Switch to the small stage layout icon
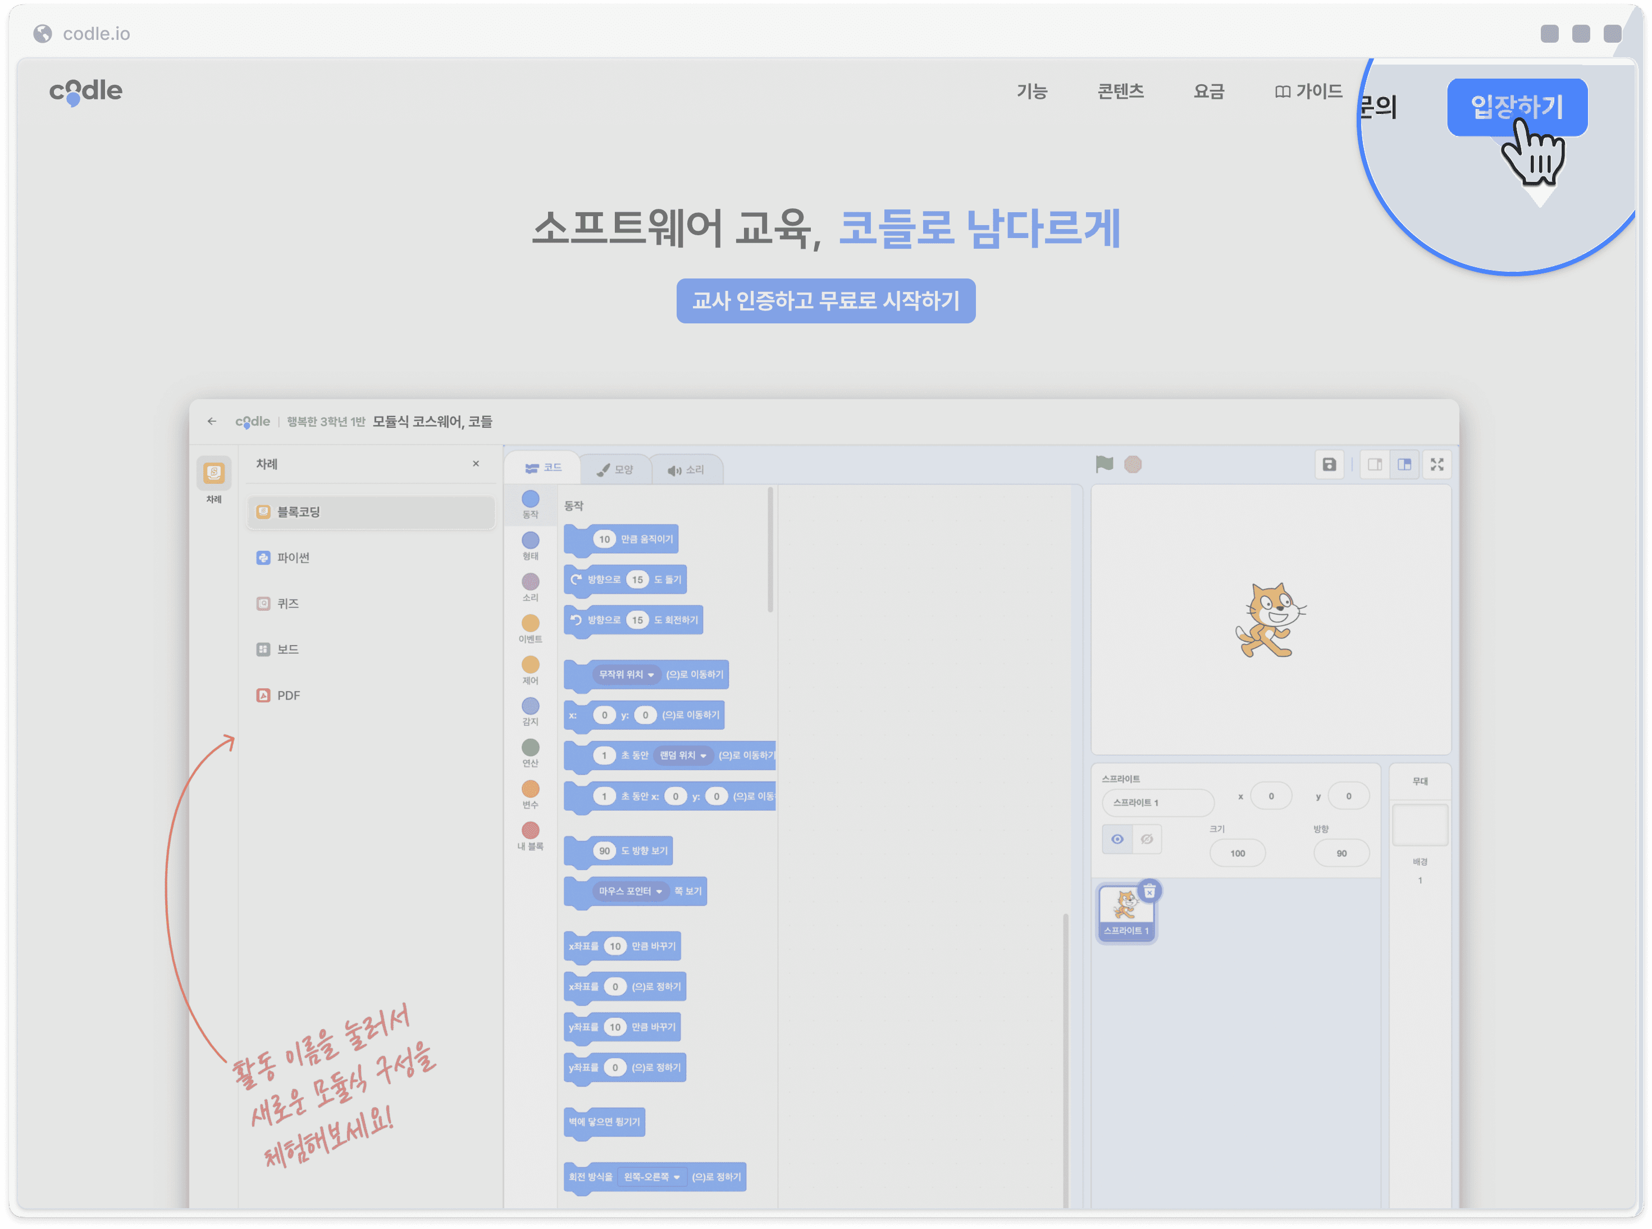This screenshot has width=1652, height=1229. (1375, 464)
